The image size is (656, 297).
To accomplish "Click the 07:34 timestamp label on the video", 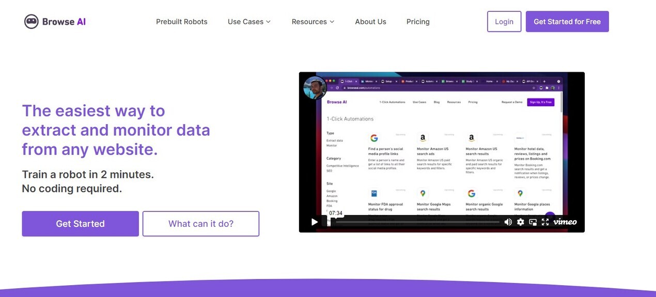I will 336,213.
